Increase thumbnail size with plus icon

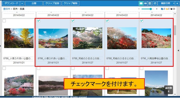157,9
